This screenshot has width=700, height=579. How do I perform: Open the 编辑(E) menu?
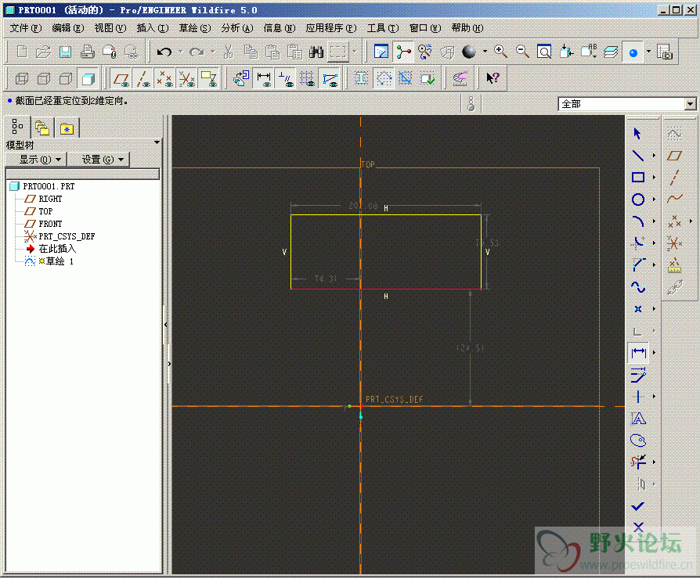tap(68, 28)
